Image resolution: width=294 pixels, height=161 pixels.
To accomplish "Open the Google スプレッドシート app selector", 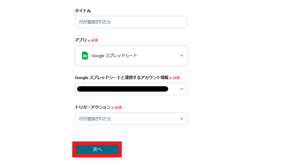I will (x=131, y=56).
